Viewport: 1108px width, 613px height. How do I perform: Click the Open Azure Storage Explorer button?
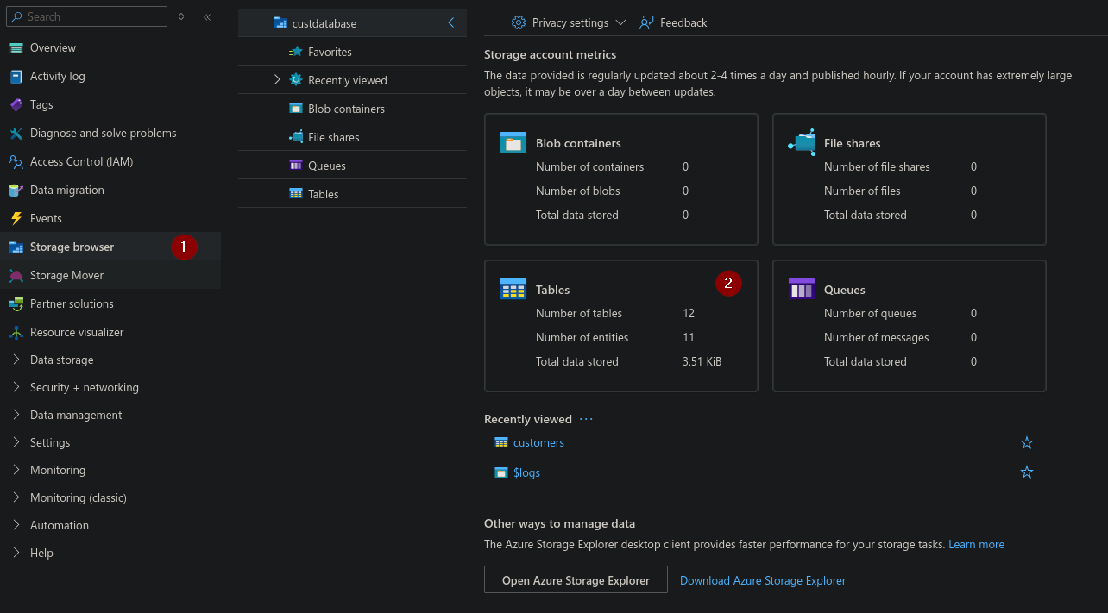click(576, 580)
